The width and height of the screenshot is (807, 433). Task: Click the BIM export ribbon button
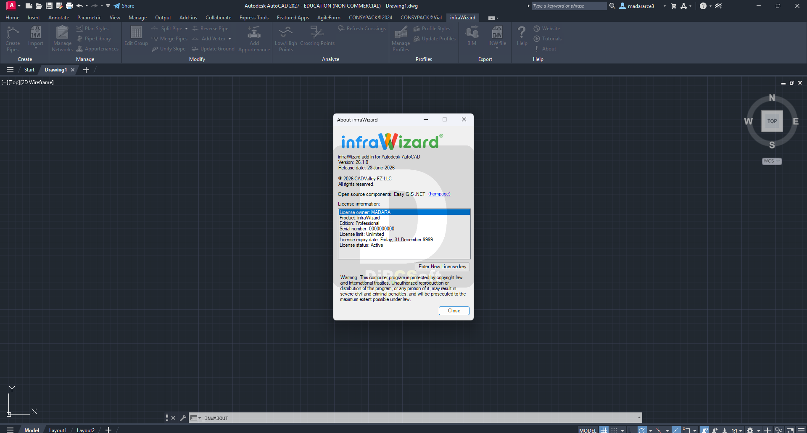pos(472,36)
